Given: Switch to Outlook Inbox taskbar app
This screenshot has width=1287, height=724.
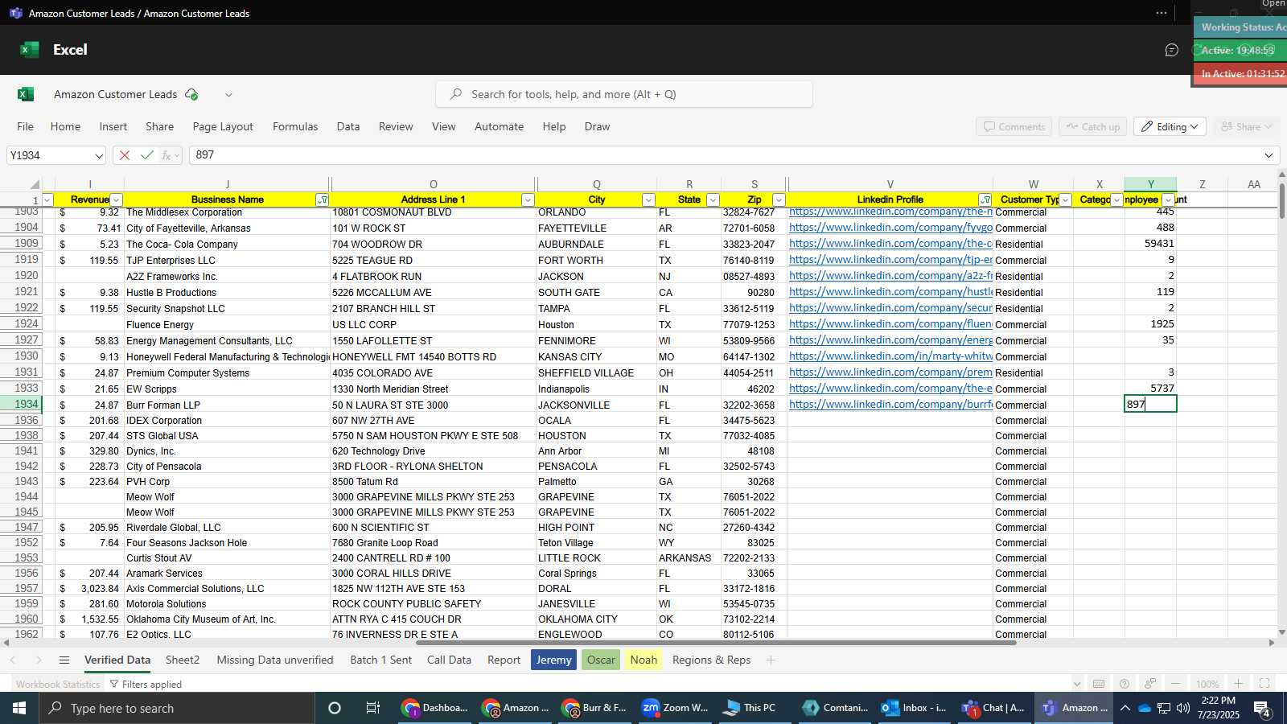Looking at the screenshot, I should pyautogui.click(x=915, y=708).
